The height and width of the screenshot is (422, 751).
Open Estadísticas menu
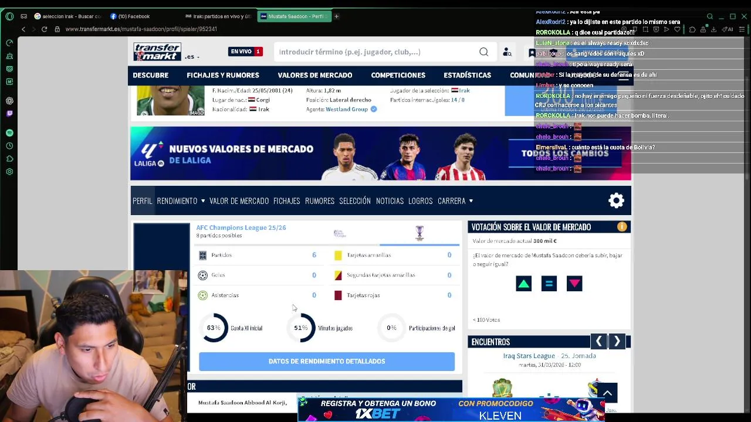click(x=468, y=75)
